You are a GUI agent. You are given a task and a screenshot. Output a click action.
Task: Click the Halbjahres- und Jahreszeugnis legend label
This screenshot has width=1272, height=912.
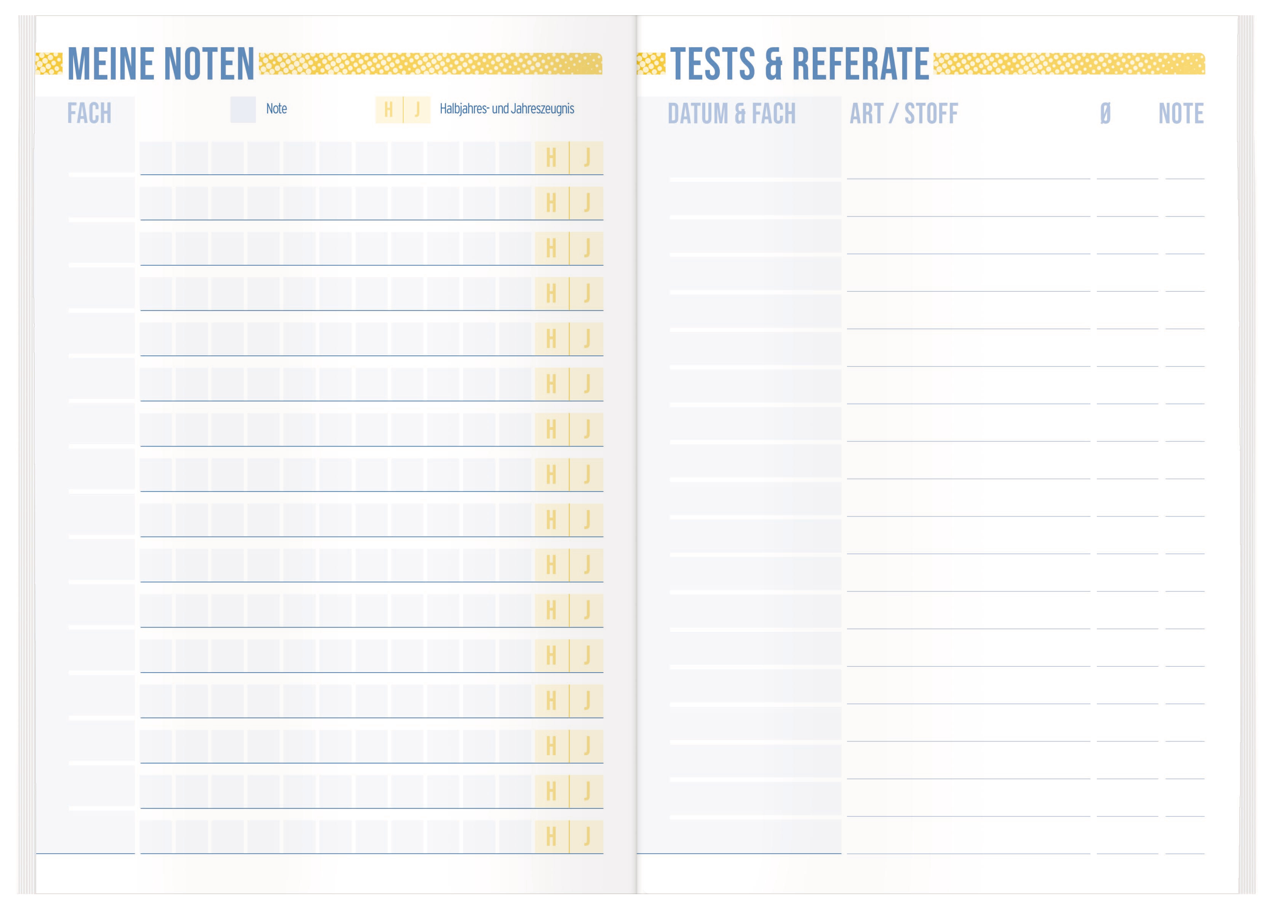507,109
